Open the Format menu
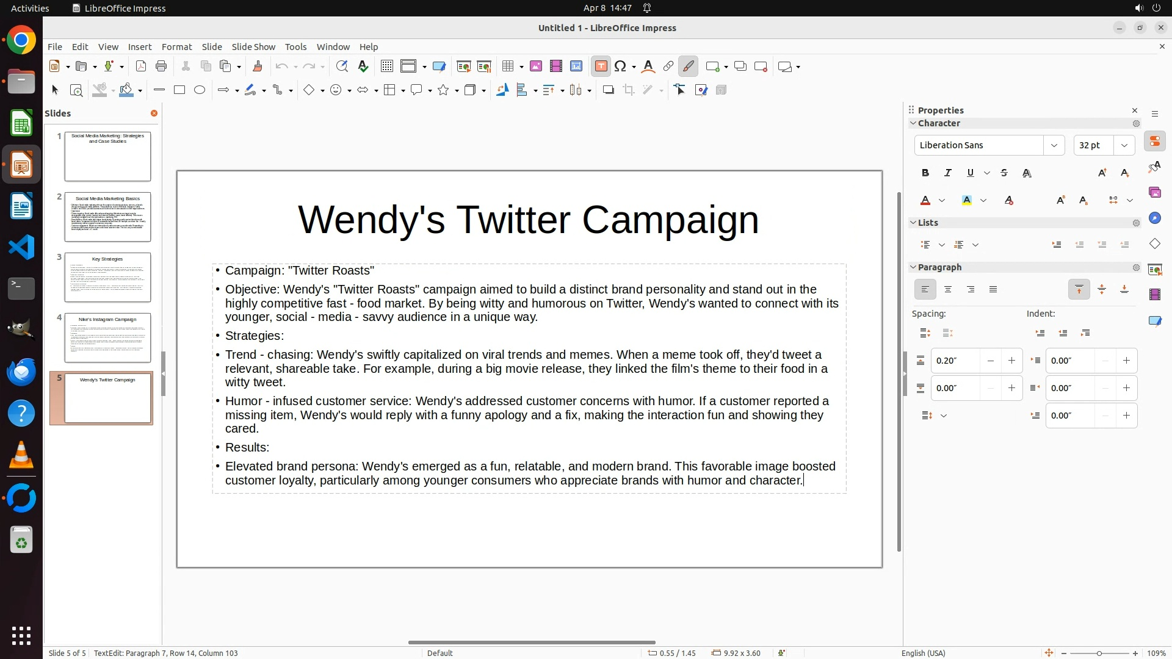The height and width of the screenshot is (659, 1172). pos(176,47)
